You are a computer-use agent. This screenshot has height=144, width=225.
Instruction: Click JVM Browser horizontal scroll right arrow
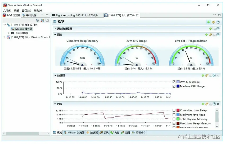(x=48, y=133)
